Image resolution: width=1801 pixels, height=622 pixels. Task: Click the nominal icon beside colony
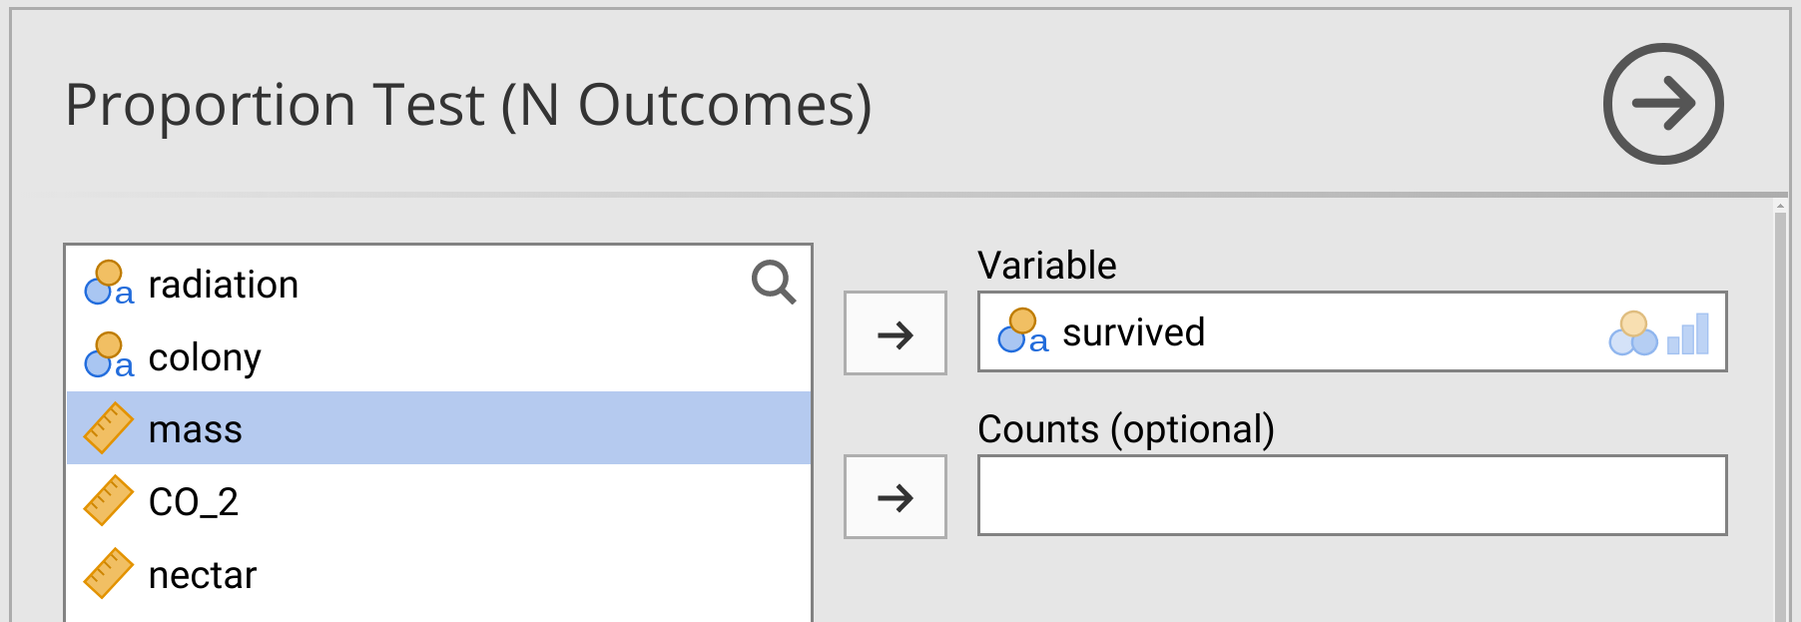point(108,356)
